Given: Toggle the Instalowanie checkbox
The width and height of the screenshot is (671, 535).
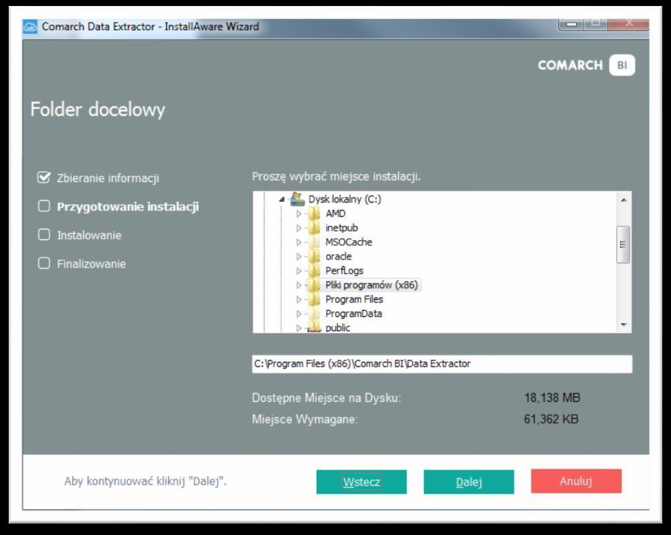Looking at the screenshot, I should pyautogui.click(x=44, y=235).
